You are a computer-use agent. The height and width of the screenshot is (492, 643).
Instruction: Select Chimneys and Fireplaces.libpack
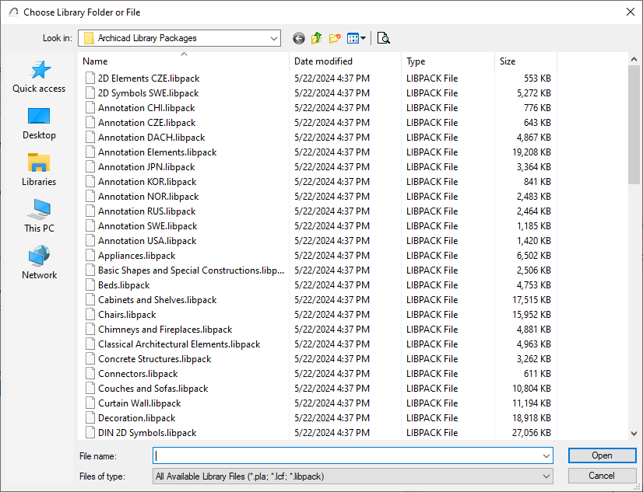point(165,329)
